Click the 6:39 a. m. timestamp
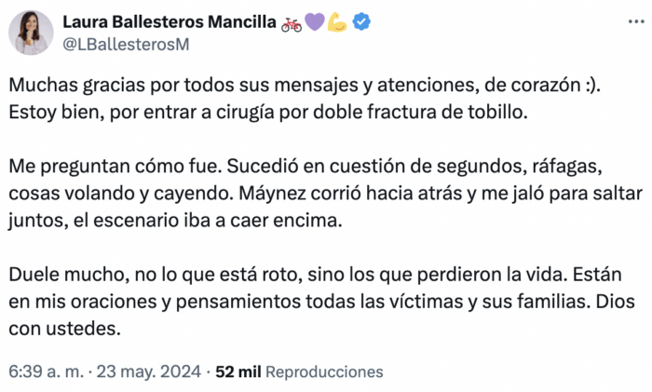The height and width of the screenshot is (392, 652). tap(46, 371)
